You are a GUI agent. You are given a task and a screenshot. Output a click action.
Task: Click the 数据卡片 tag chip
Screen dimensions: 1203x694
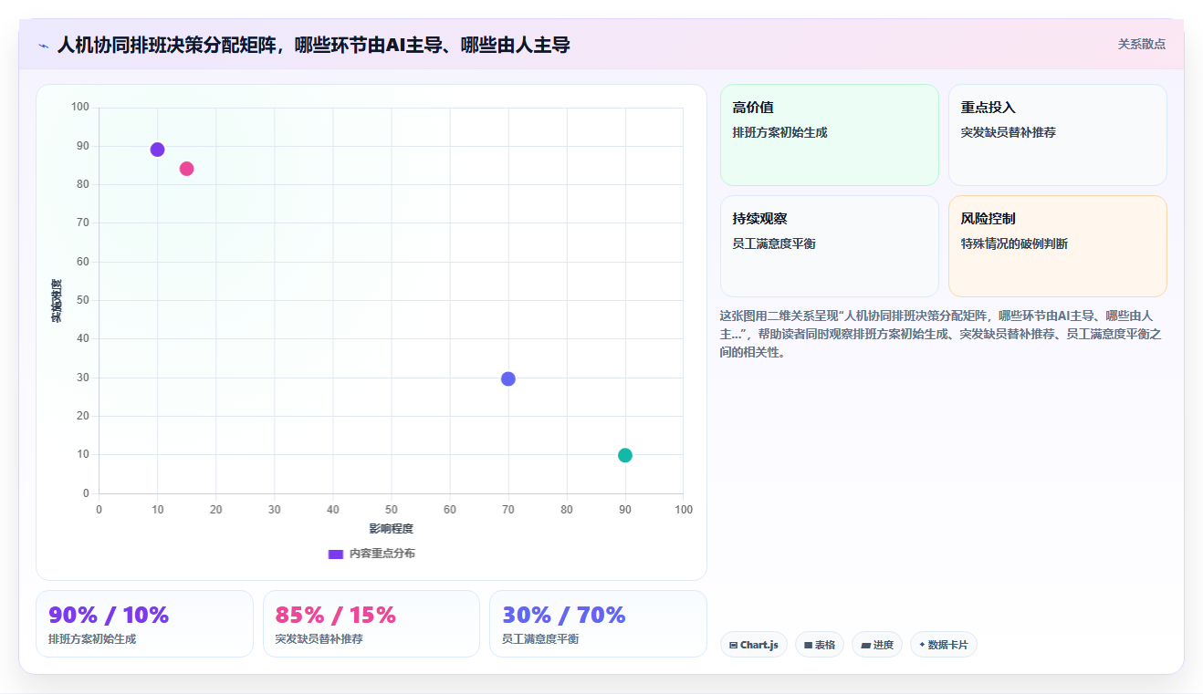tap(944, 645)
